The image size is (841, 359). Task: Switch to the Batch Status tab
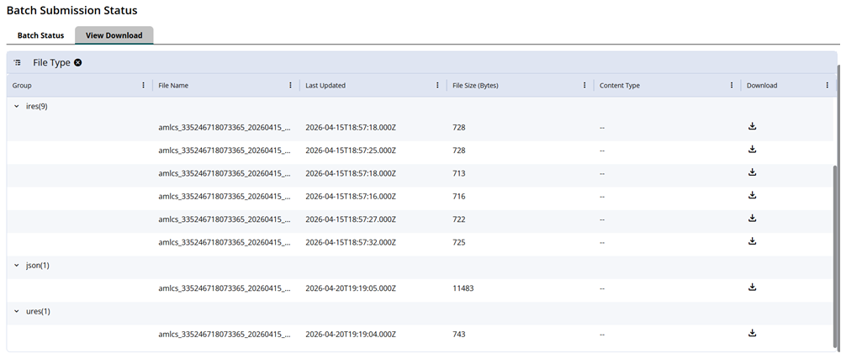point(40,35)
